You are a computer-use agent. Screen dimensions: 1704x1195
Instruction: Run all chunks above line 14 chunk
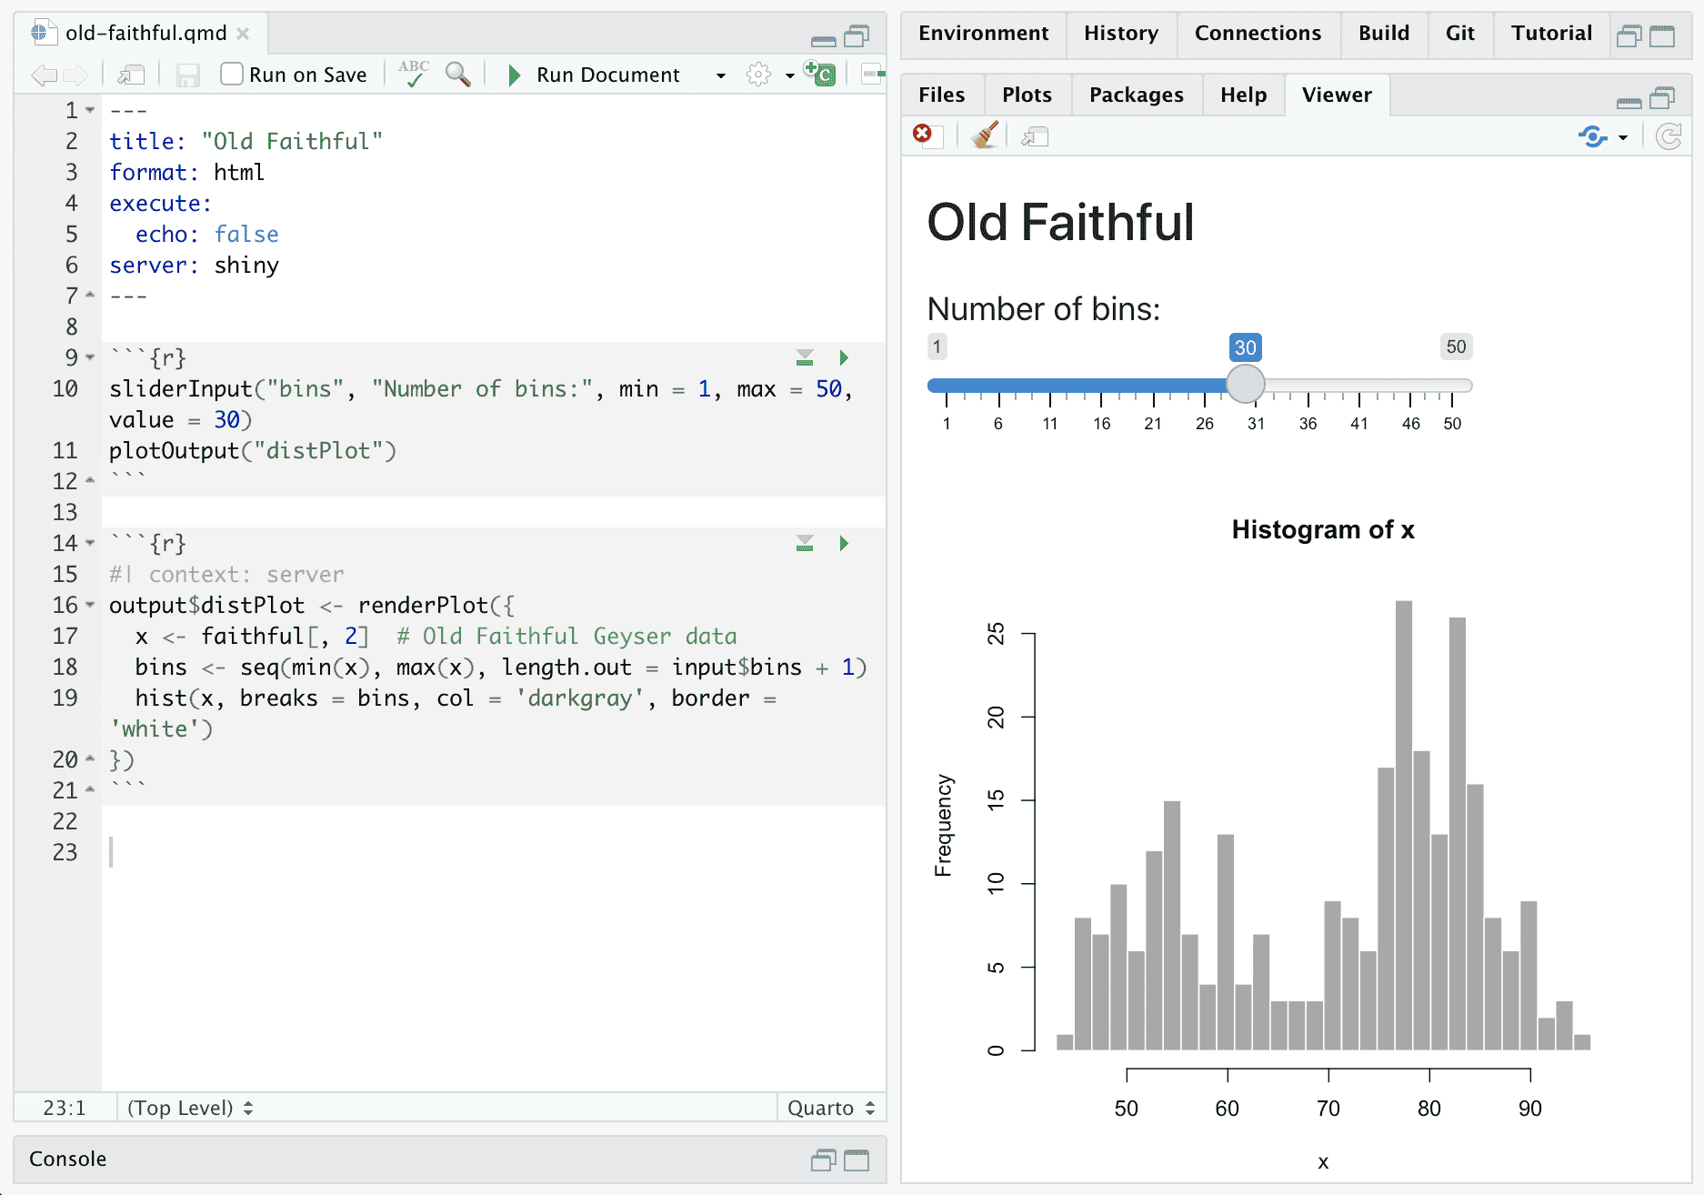(x=805, y=543)
